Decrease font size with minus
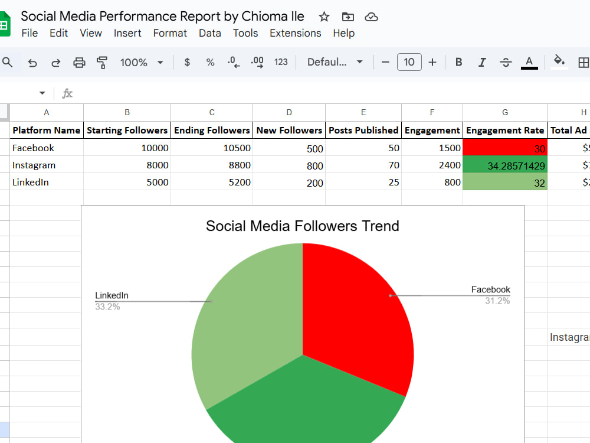The width and height of the screenshot is (590, 443). [x=385, y=62]
